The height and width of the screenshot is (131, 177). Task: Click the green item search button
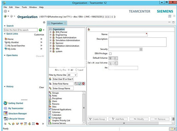click(x=40, y=30)
